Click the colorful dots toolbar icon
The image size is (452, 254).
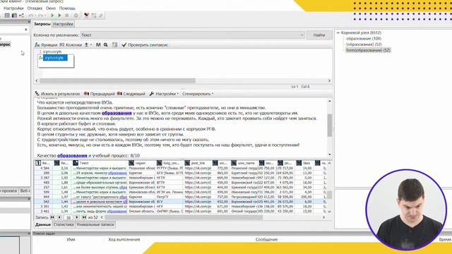[86, 16]
